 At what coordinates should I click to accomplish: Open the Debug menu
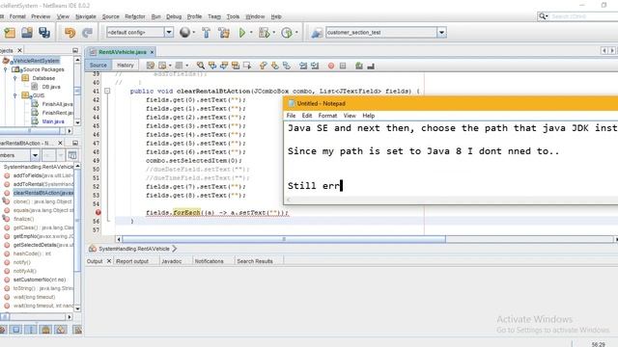pyautogui.click(x=174, y=16)
